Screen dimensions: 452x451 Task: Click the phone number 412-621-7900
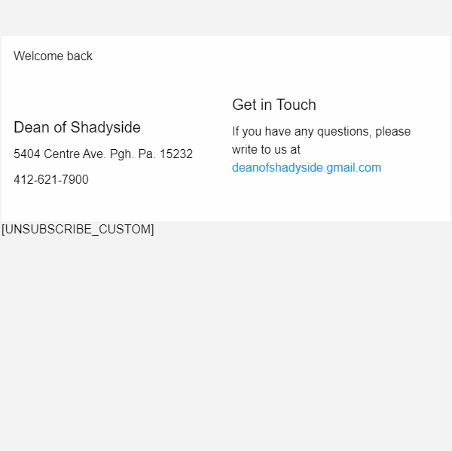[x=51, y=180]
